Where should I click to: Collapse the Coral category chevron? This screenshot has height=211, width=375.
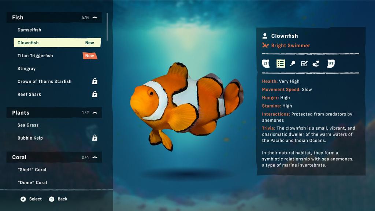pos(95,157)
